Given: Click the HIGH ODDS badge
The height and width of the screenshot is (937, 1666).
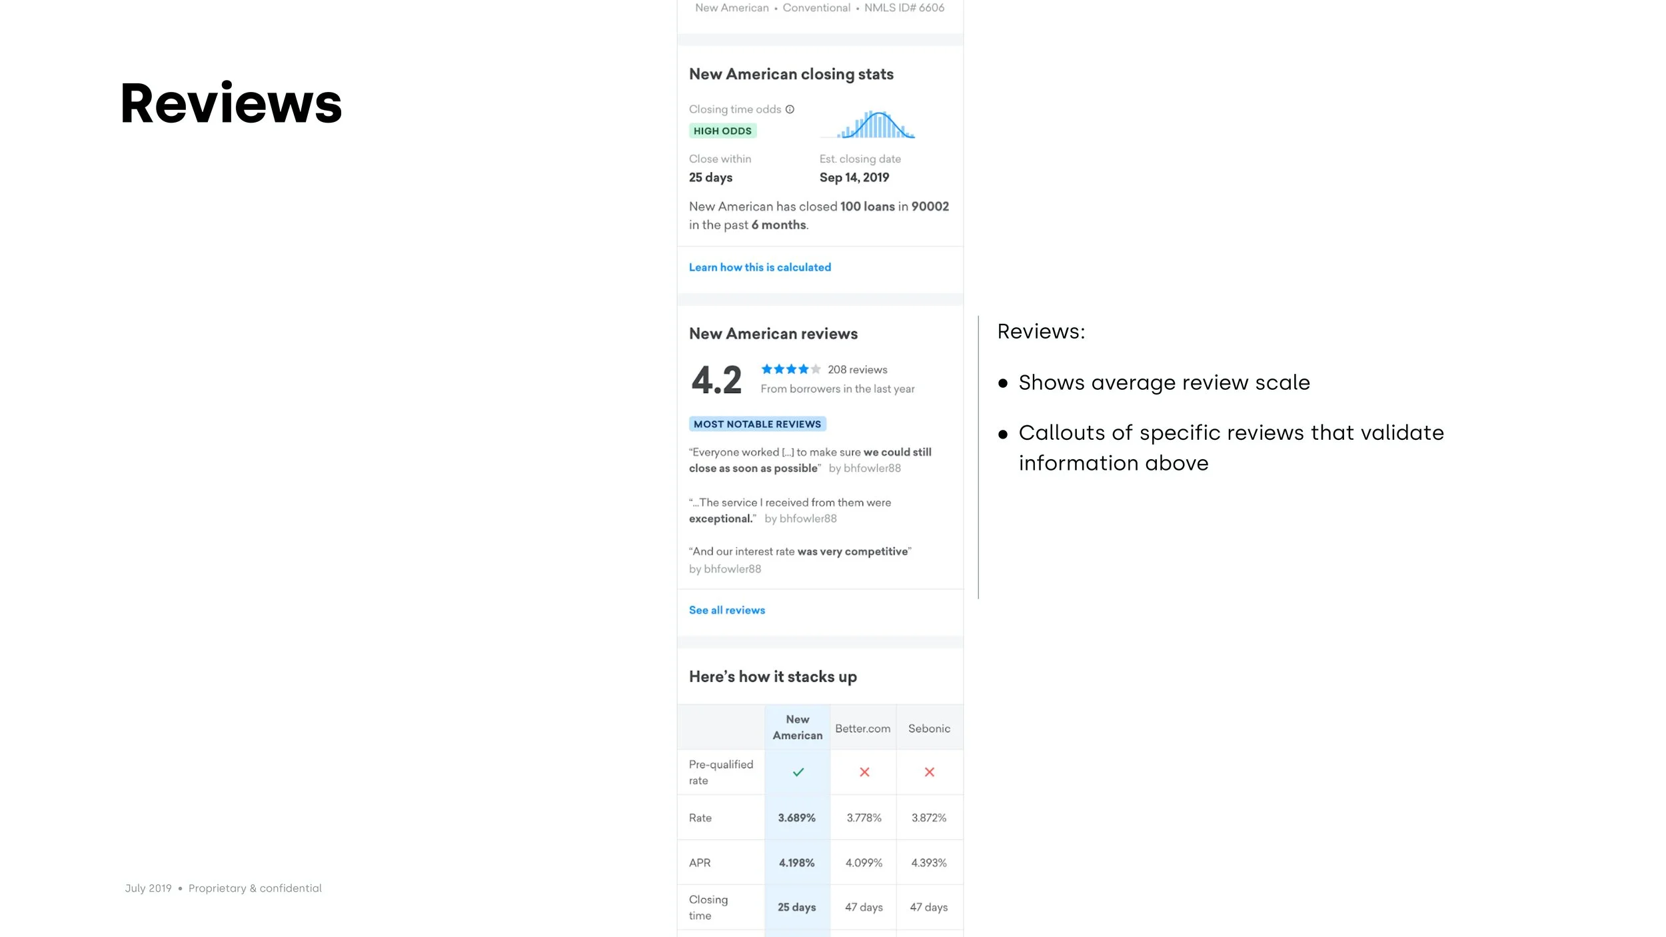Looking at the screenshot, I should click(722, 131).
